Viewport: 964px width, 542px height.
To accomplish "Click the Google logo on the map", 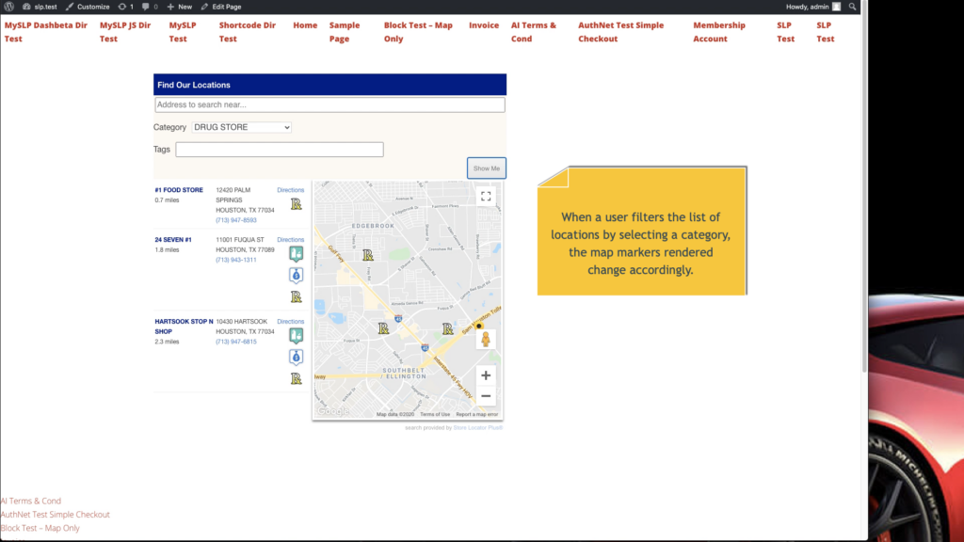I will (x=332, y=412).
